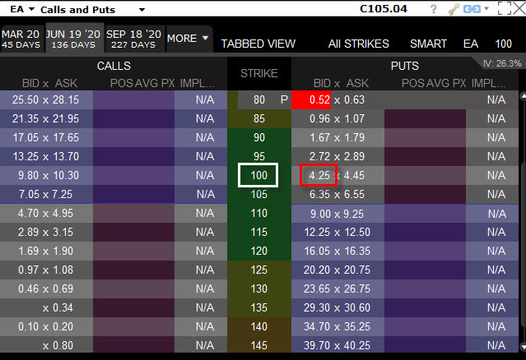Close the option chain panel
This screenshot has width=526, height=360.
point(517,10)
